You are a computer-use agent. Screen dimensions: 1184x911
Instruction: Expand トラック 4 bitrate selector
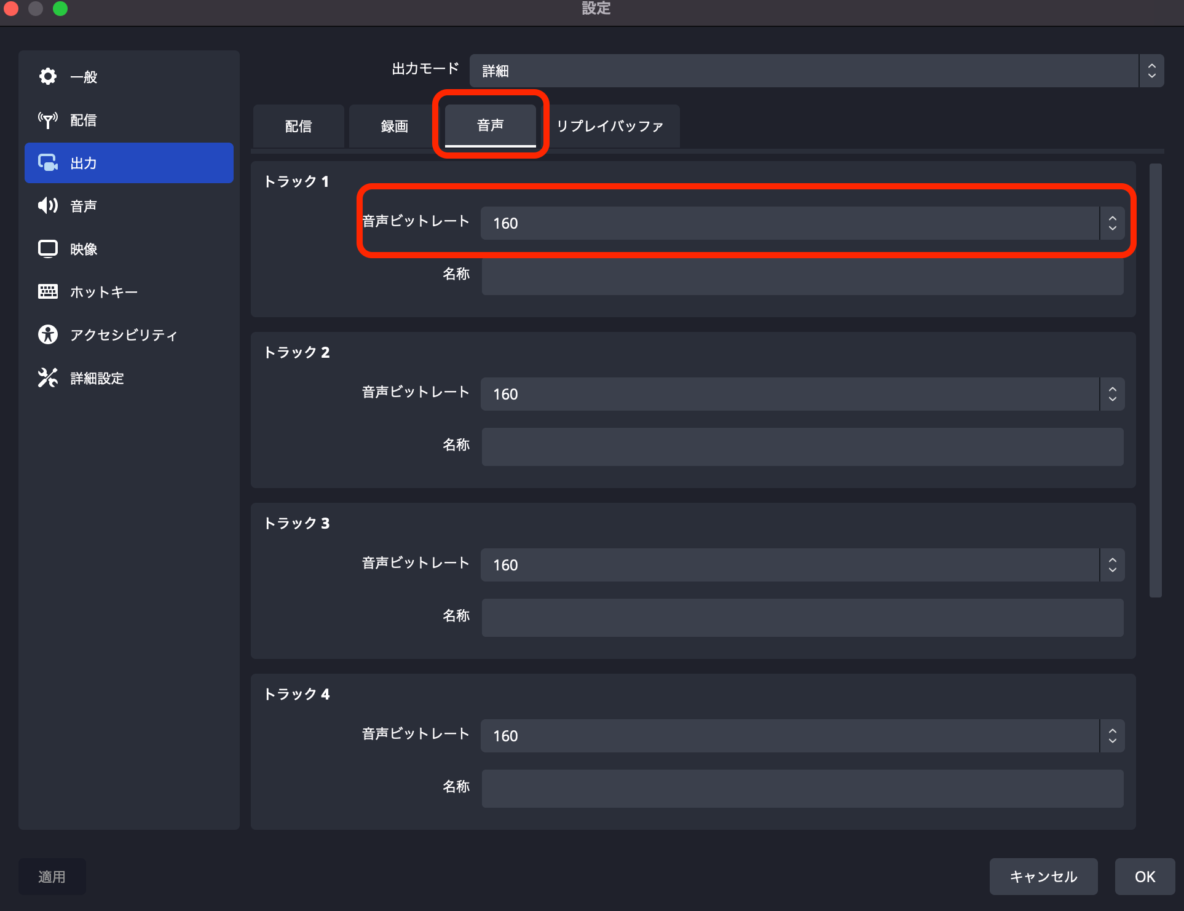pos(1111,735)
